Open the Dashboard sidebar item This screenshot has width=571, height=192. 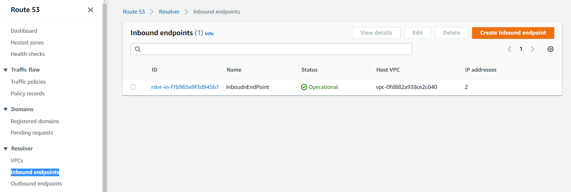coord(24,31)
